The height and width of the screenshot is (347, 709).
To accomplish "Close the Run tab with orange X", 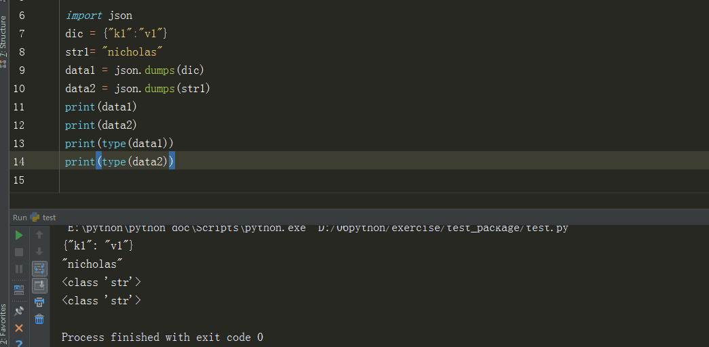I will click(19, 328).
